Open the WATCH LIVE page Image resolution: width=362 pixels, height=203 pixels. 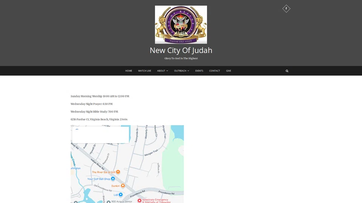[x=144, y=71]
